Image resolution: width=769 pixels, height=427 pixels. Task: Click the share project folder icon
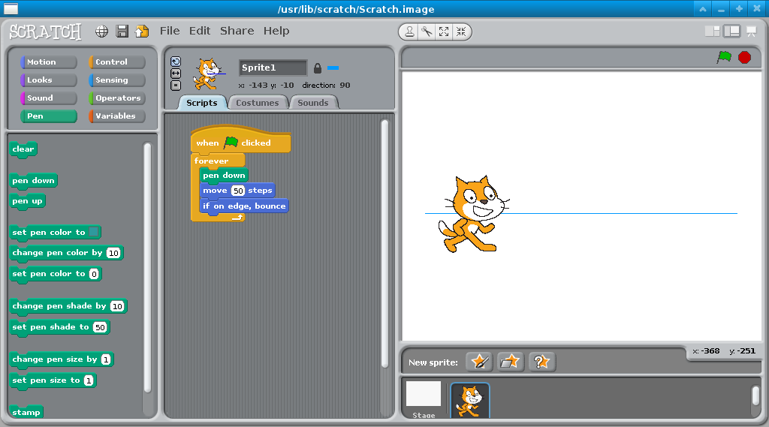[x=141, y=32]
